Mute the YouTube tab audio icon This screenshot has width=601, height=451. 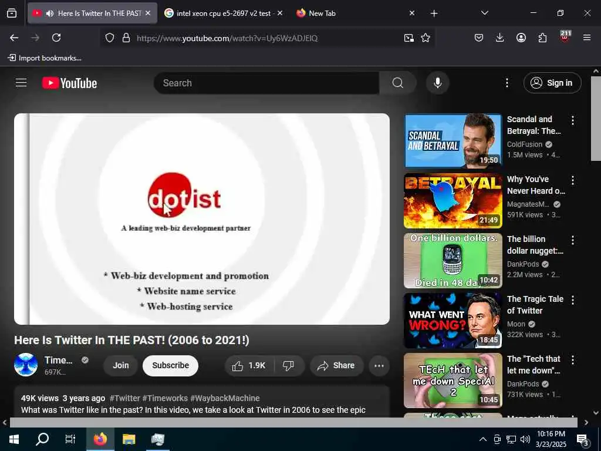(50, 14)
